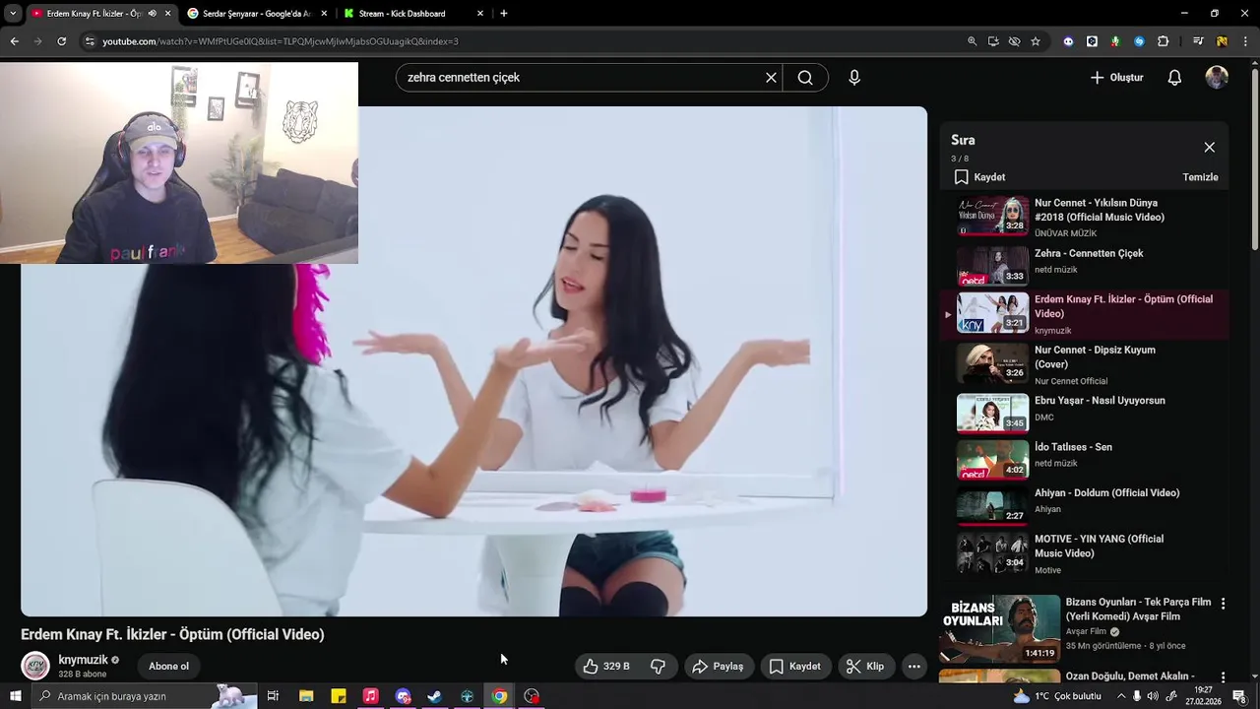Select Ebru Yaşar - Nasıl Uyuyorsun queue item

pyautogui.click(x=1086, y=413)
